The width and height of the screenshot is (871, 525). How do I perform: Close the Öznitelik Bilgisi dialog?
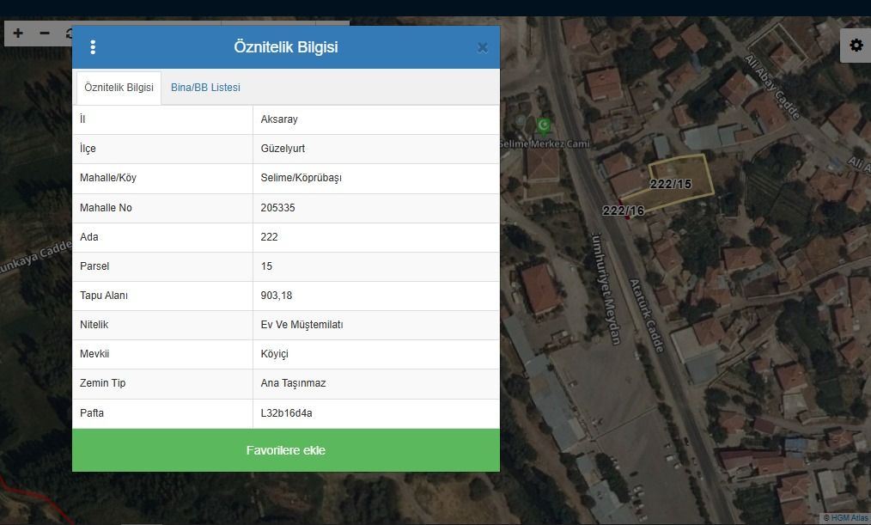482,48
